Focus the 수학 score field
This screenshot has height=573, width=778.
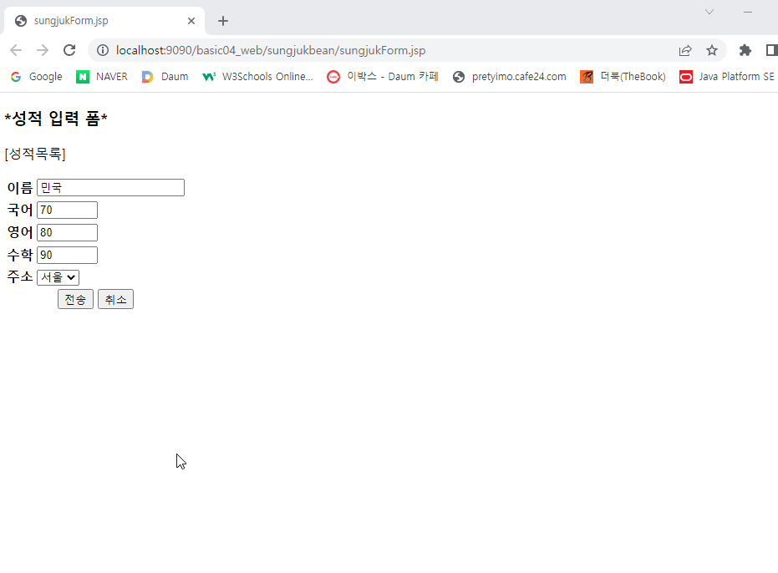tap(67, 255)
